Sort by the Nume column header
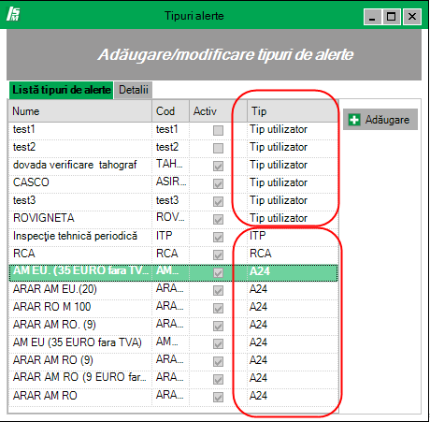Image resolution: width=430 pixels, height=422 pixels. coord(80,111)
